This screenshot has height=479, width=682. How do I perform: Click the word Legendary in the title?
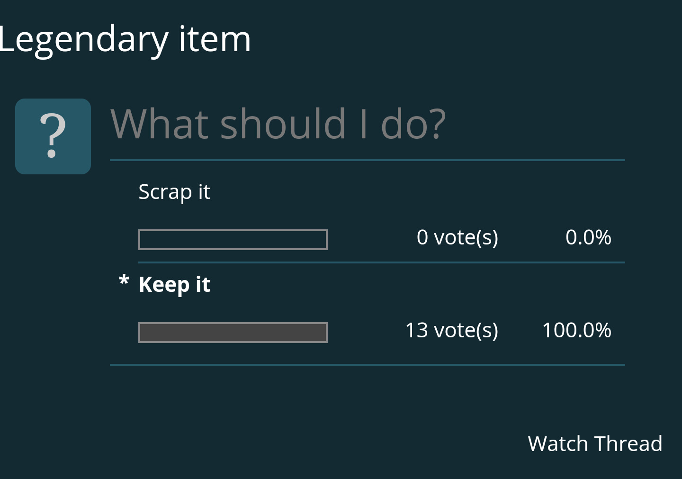coord(83,40)
